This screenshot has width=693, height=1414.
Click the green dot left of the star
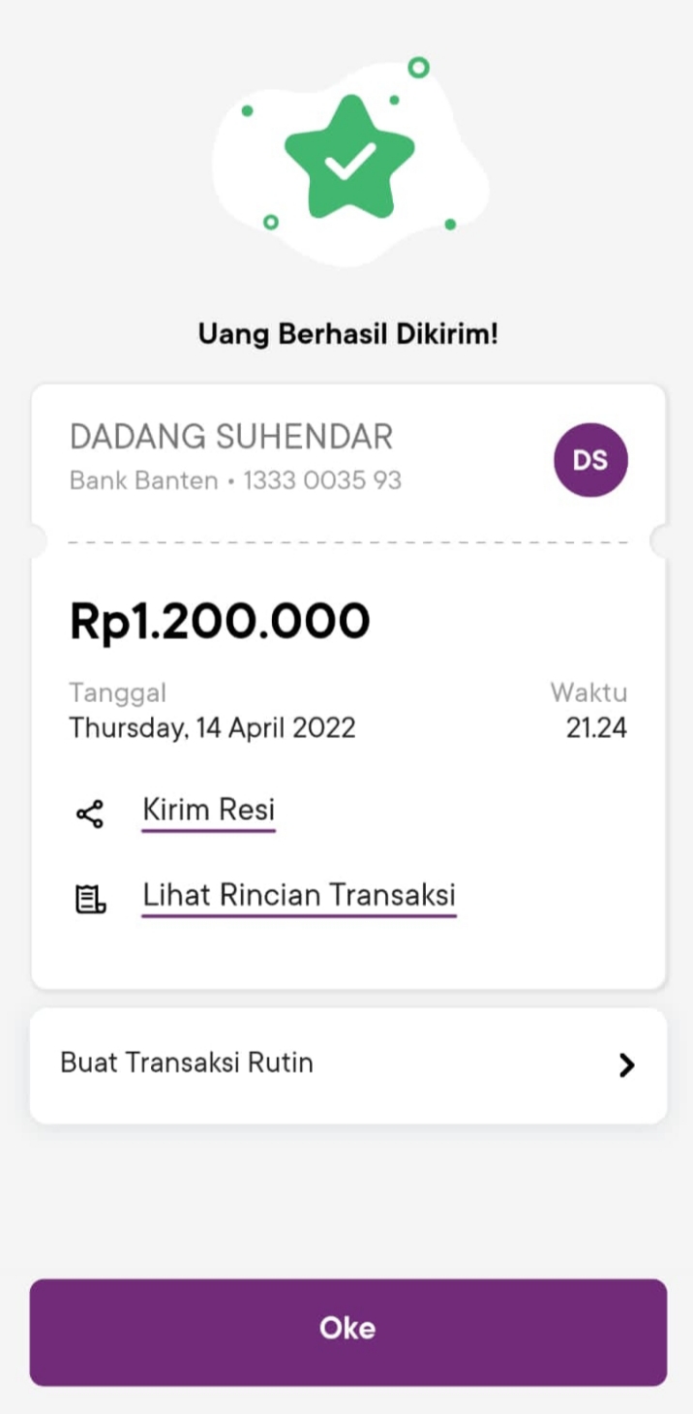pos(248,111)
